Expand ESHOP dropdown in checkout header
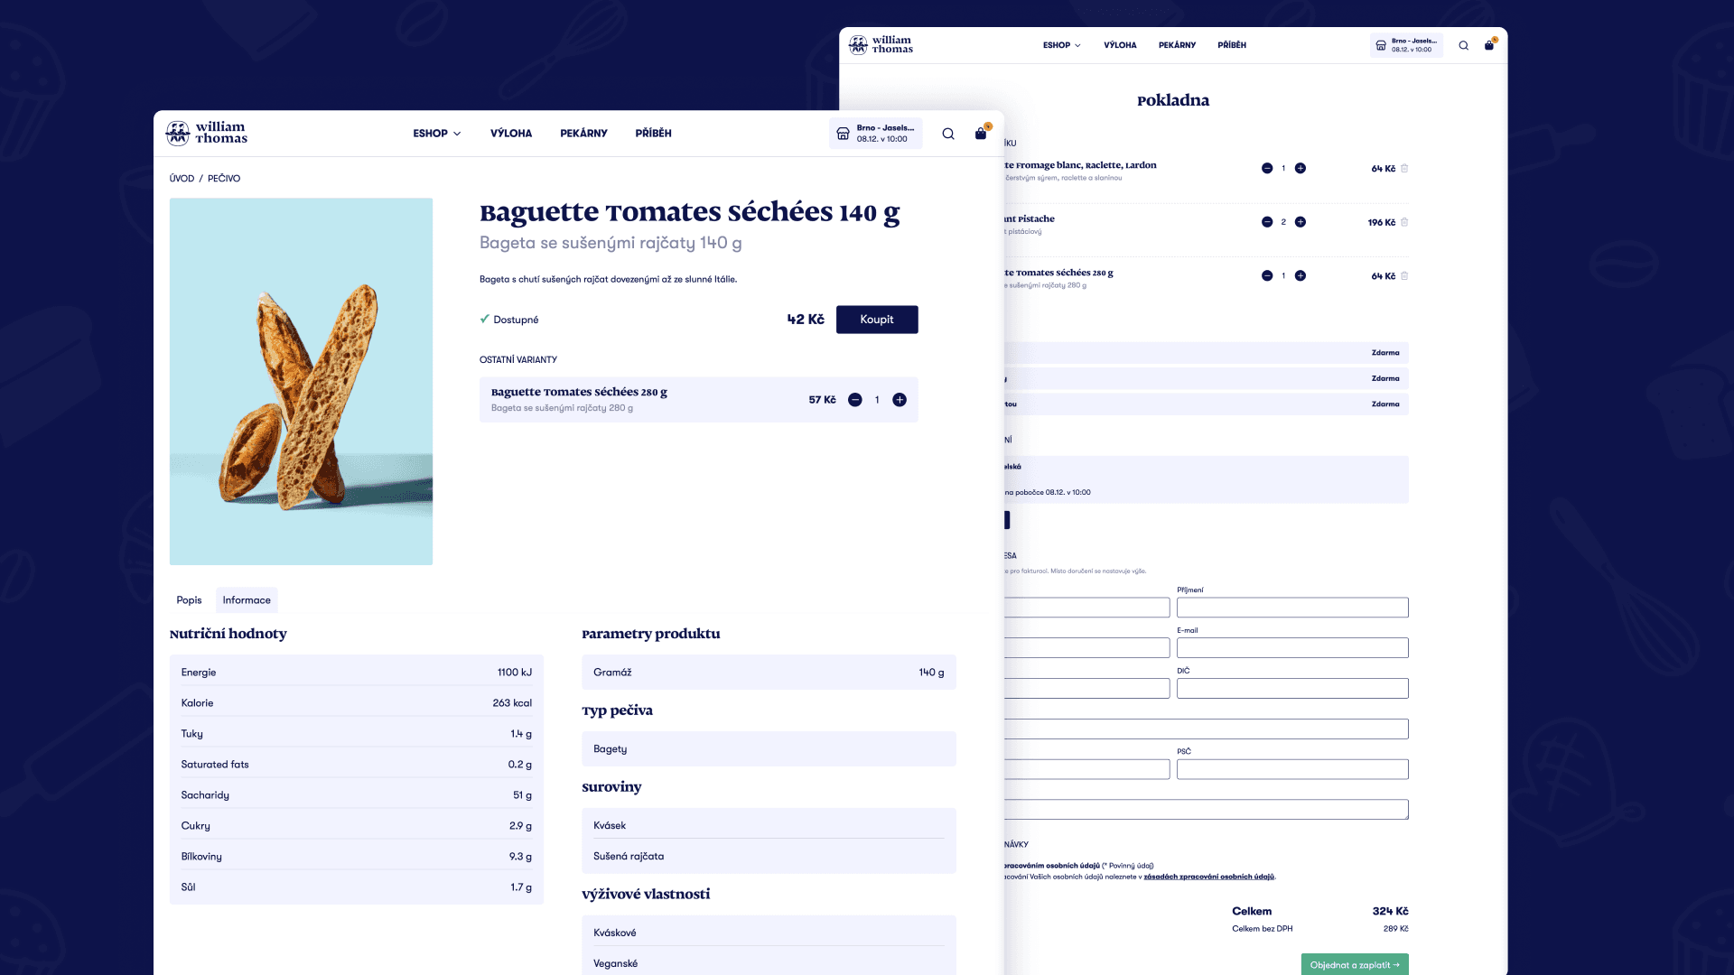 click(x=1061, y=45)
